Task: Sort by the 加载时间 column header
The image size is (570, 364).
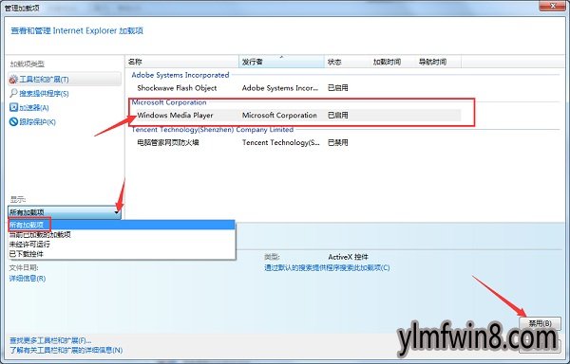Action: tap(392, 62)
